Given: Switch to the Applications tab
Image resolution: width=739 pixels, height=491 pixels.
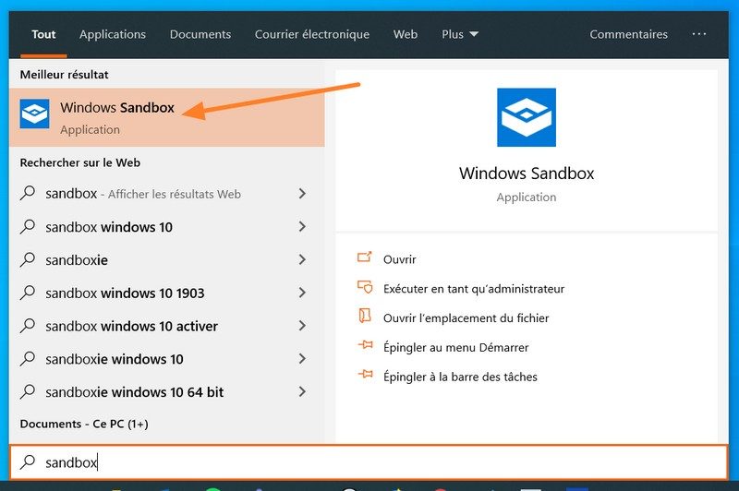Looking at the screenshot, I should 113,34.
